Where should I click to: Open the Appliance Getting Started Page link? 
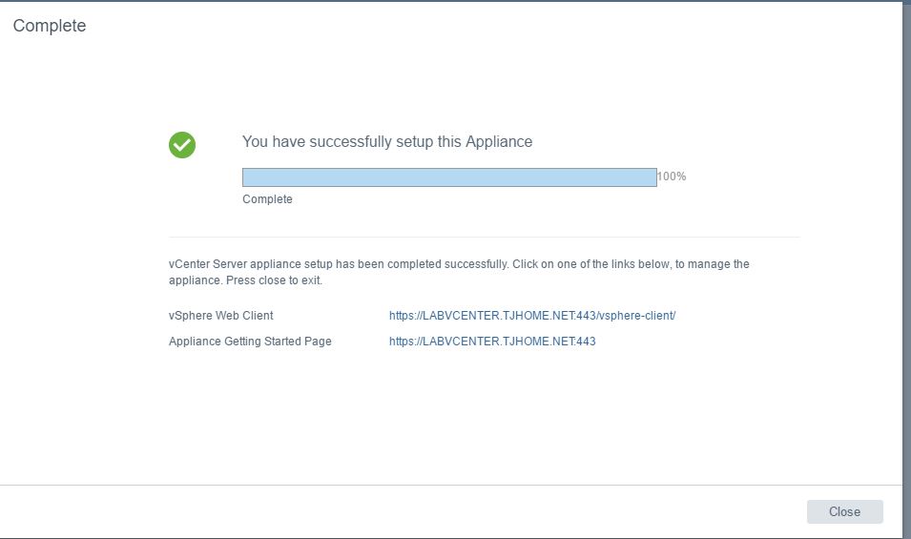(x=492, y=341)
